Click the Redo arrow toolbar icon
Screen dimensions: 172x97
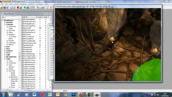pos(14,7)
